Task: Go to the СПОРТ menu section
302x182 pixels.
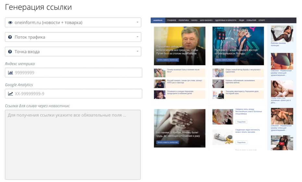Action: 262,20
